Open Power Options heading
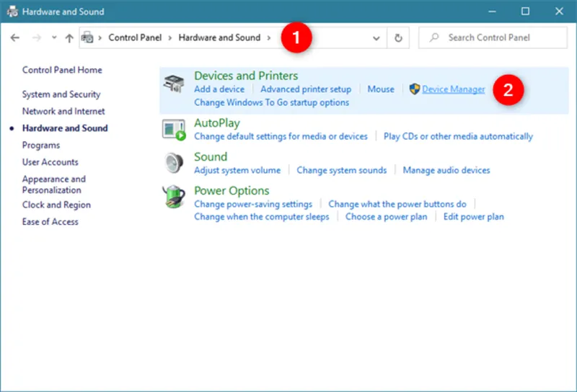Viewport: 577px width, 392px height. click(x=232, y=190)
